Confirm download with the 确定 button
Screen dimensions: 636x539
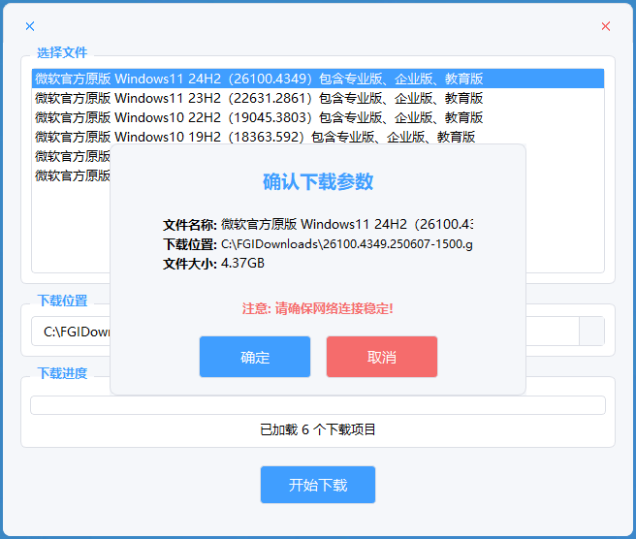(x=255, y=357)
